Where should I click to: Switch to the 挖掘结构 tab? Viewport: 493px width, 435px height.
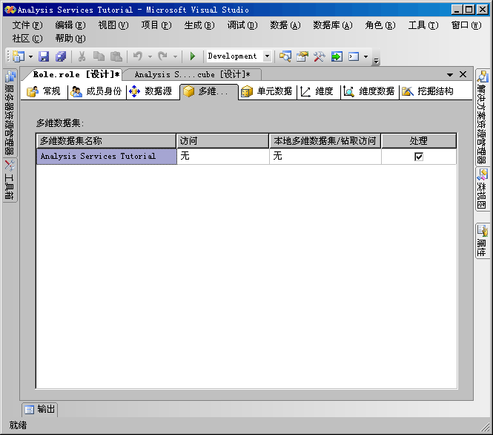[x=428, y=91]
